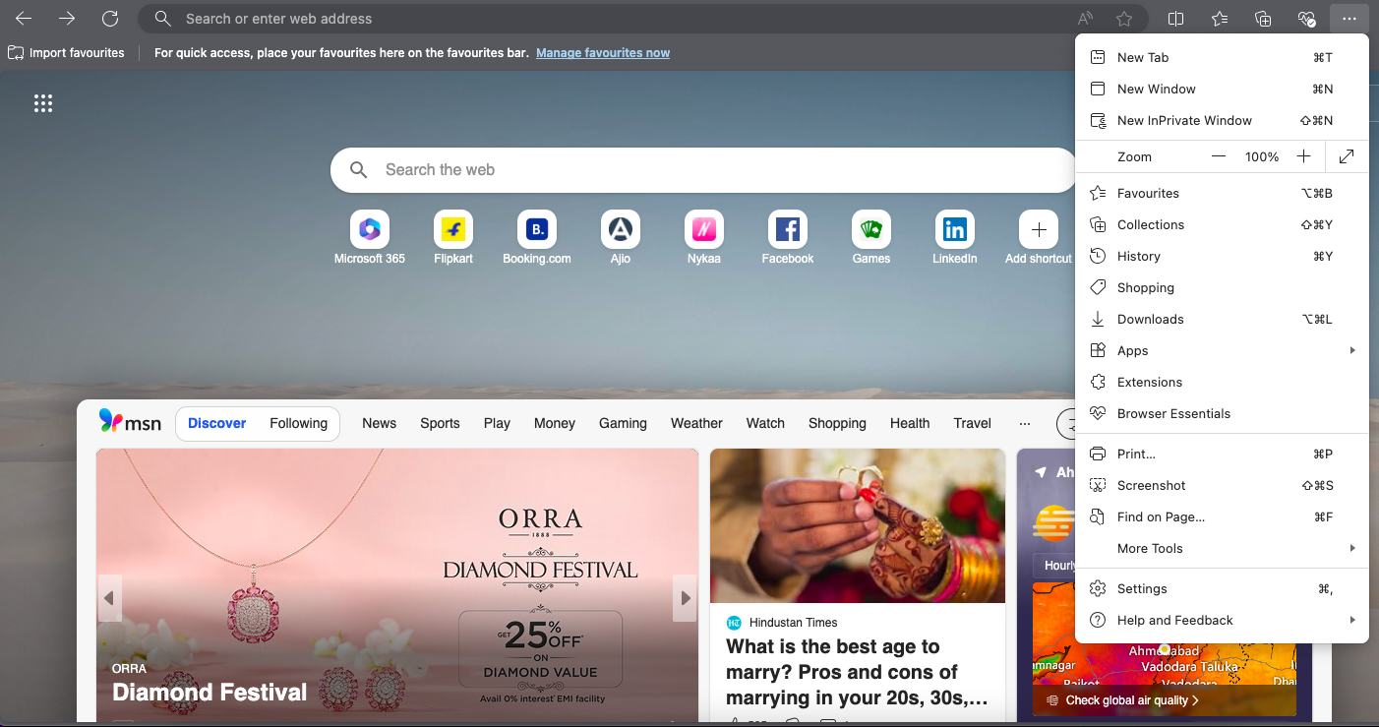This screenshot has width=1379, height=727.
Task: Click the browser Forward arrow
Action: point(67,19)
